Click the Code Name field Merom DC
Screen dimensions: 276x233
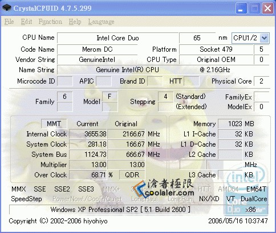[98, 49]
